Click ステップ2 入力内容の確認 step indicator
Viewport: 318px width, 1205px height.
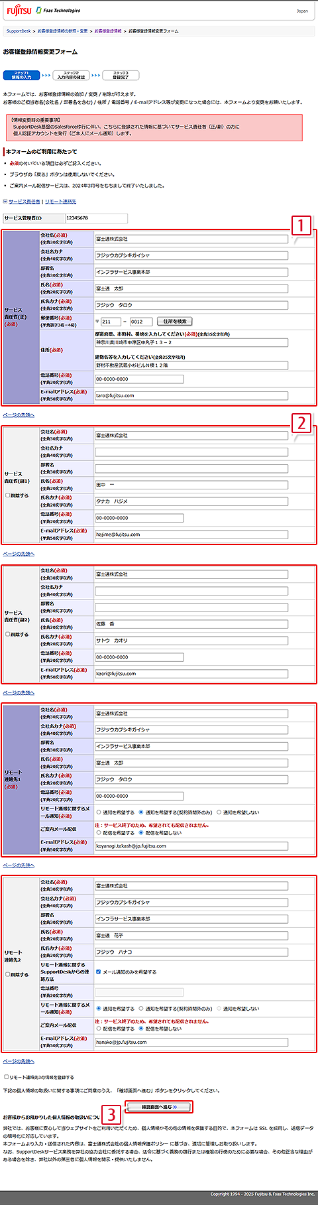[71, 76]
